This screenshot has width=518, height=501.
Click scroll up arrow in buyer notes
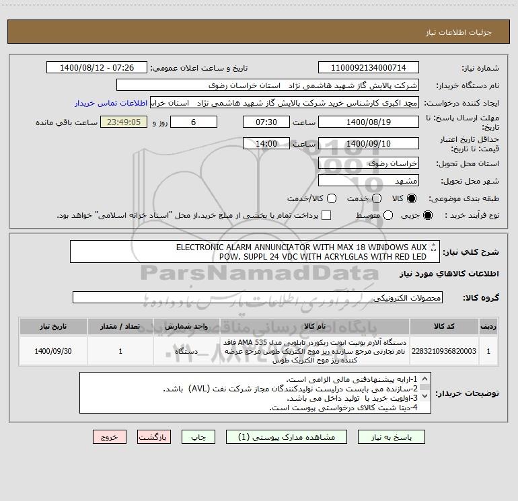click(425, 379)
